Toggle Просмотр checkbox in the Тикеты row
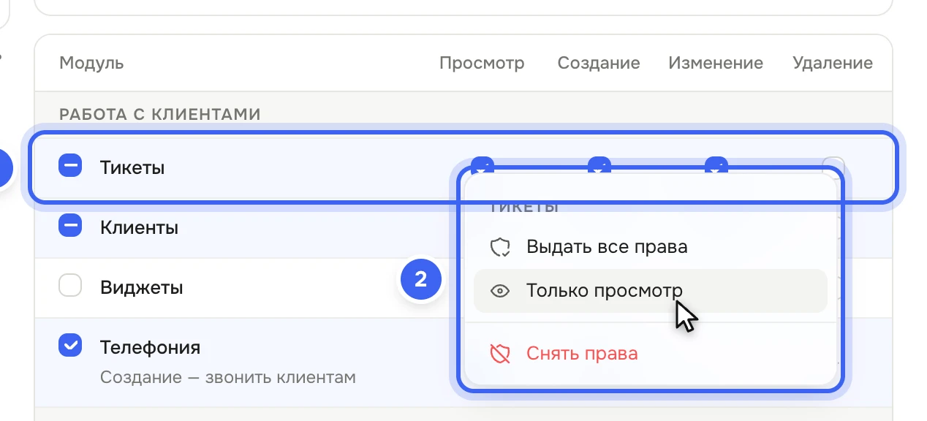The height and width of the screenshot is (421, 927). click(483, 164)
